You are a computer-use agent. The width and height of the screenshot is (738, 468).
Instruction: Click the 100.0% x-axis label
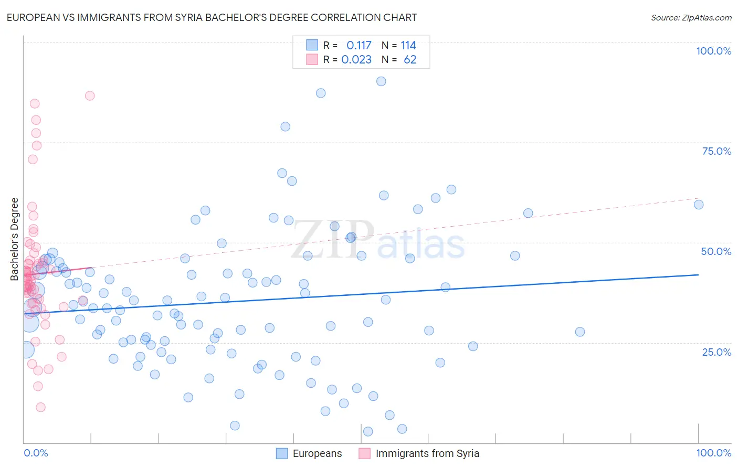713,453
